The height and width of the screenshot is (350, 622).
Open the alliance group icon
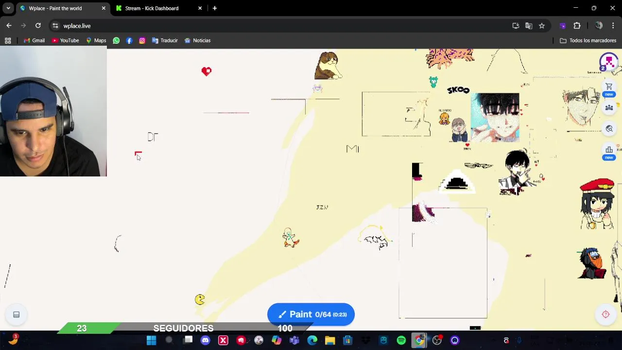click(x=609, y=107)
